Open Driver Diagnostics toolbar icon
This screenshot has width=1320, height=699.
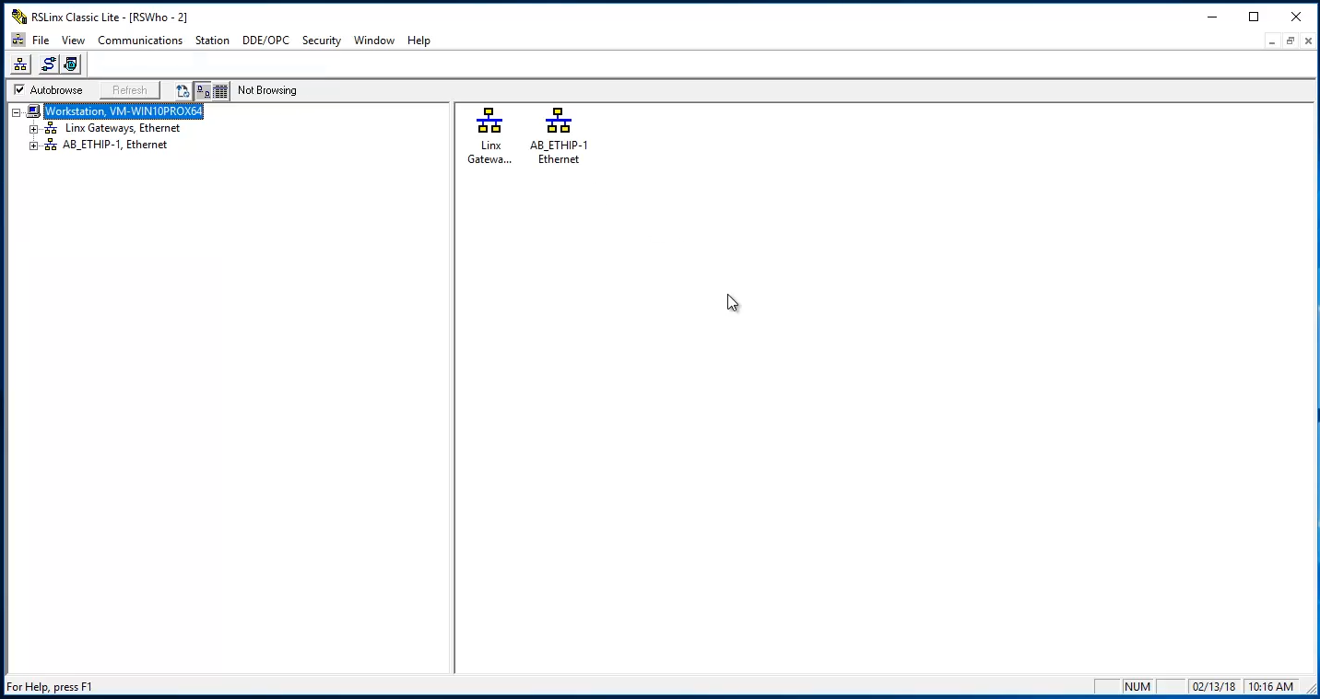click(x=71, y=64)
